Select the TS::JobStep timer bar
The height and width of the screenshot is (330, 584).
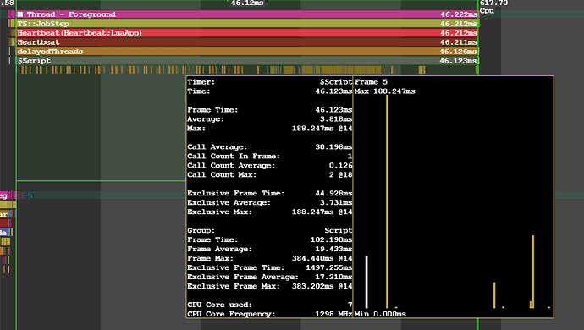click(247, 24)
